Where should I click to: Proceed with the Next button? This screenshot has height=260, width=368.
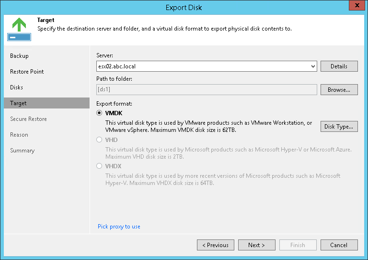click(x=256, y=245)
